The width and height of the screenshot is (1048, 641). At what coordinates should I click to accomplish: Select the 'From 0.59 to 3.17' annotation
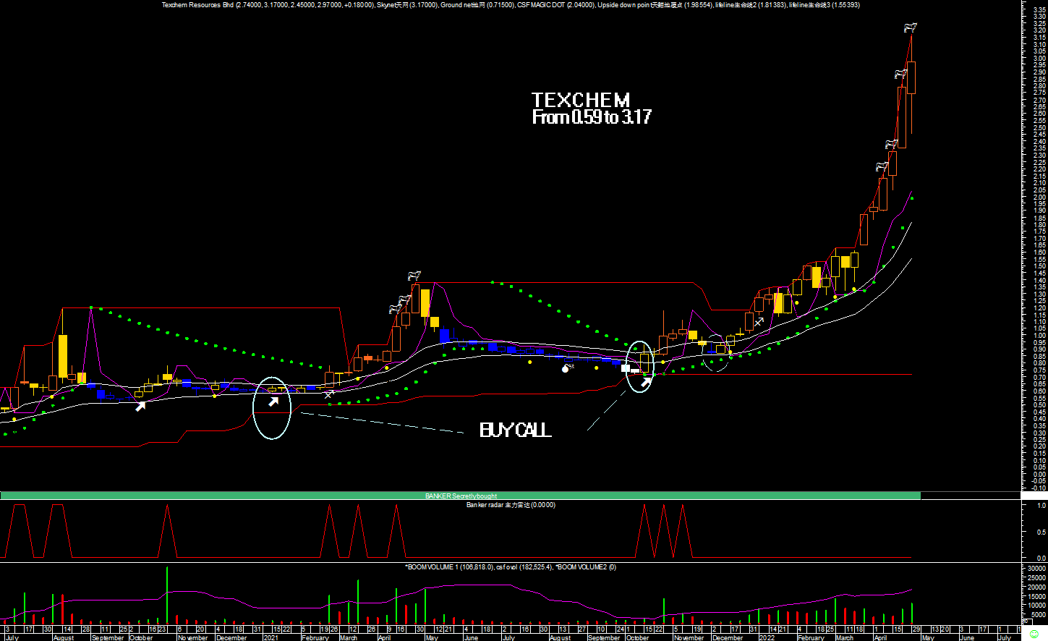pos(592,117)
